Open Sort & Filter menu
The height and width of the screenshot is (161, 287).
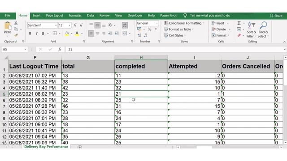[252, 30]
